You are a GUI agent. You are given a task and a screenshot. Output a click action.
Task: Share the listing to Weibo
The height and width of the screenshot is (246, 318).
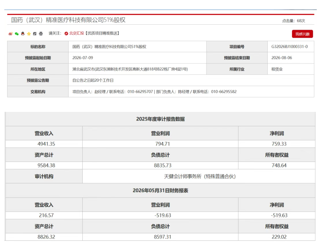[x=10, y=34]
